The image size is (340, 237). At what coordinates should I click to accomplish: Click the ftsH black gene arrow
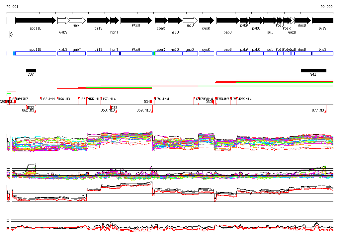(x=136, y=21)
